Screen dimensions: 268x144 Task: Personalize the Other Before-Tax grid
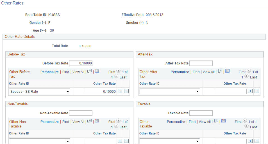(x=49, y=72)
